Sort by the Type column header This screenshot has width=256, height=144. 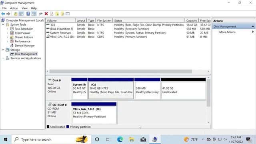click(x=91, y=20)
